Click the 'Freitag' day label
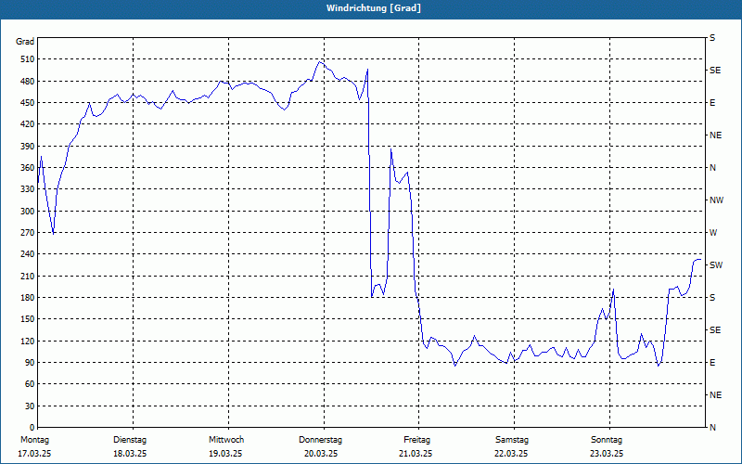This screenshot has width=742, height=464. pyautogui.click(x=416, y=440)
